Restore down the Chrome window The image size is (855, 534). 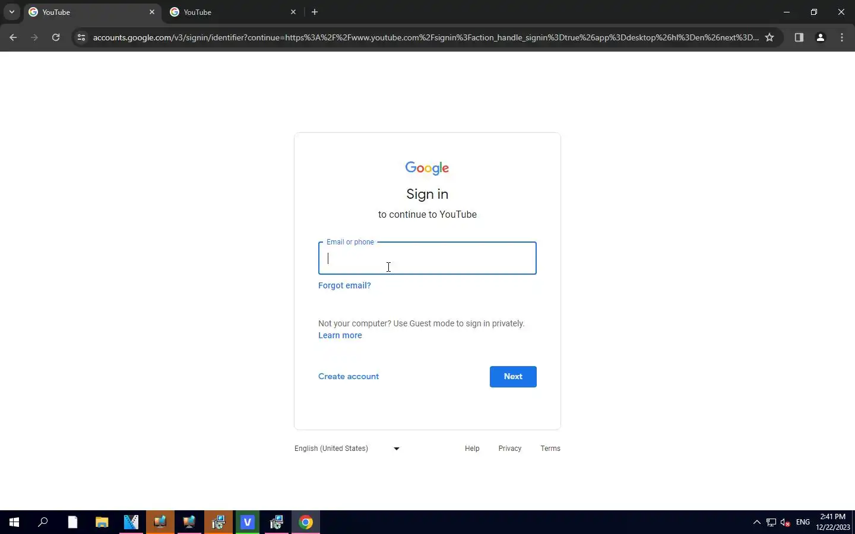(x=814, y=12)
